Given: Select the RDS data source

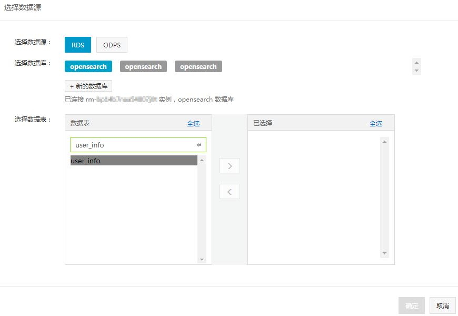Looking at the screenshot, I should (x=78, y=45).
